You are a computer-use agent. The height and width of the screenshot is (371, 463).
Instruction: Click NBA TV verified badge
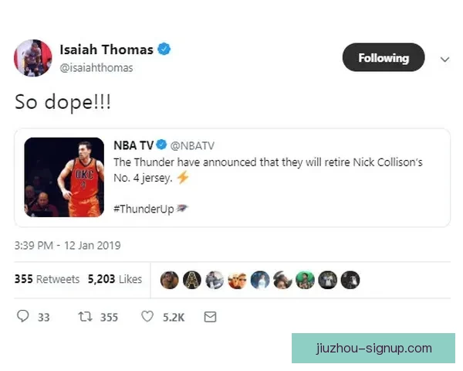[161, 145]
